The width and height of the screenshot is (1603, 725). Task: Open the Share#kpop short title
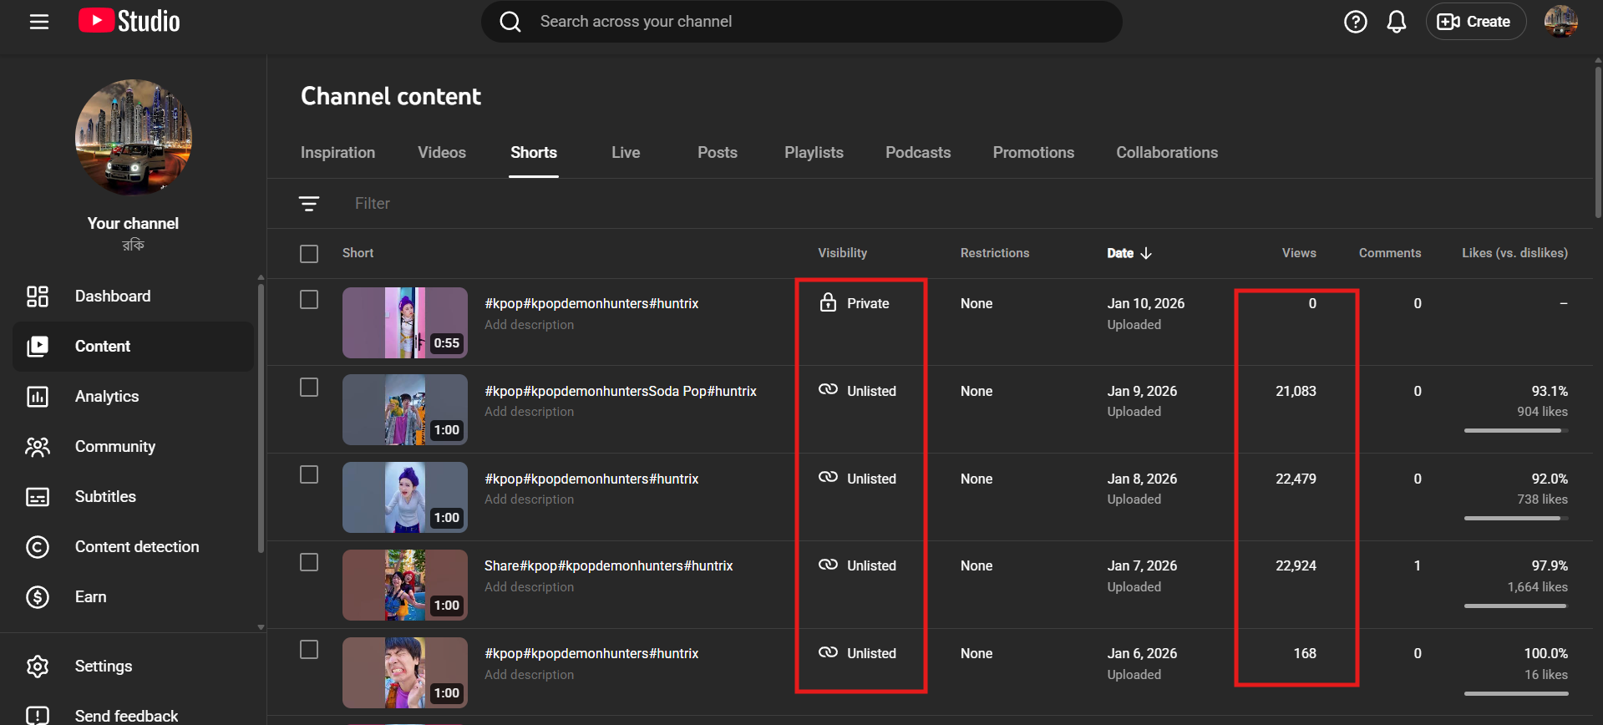click(608, 565)
